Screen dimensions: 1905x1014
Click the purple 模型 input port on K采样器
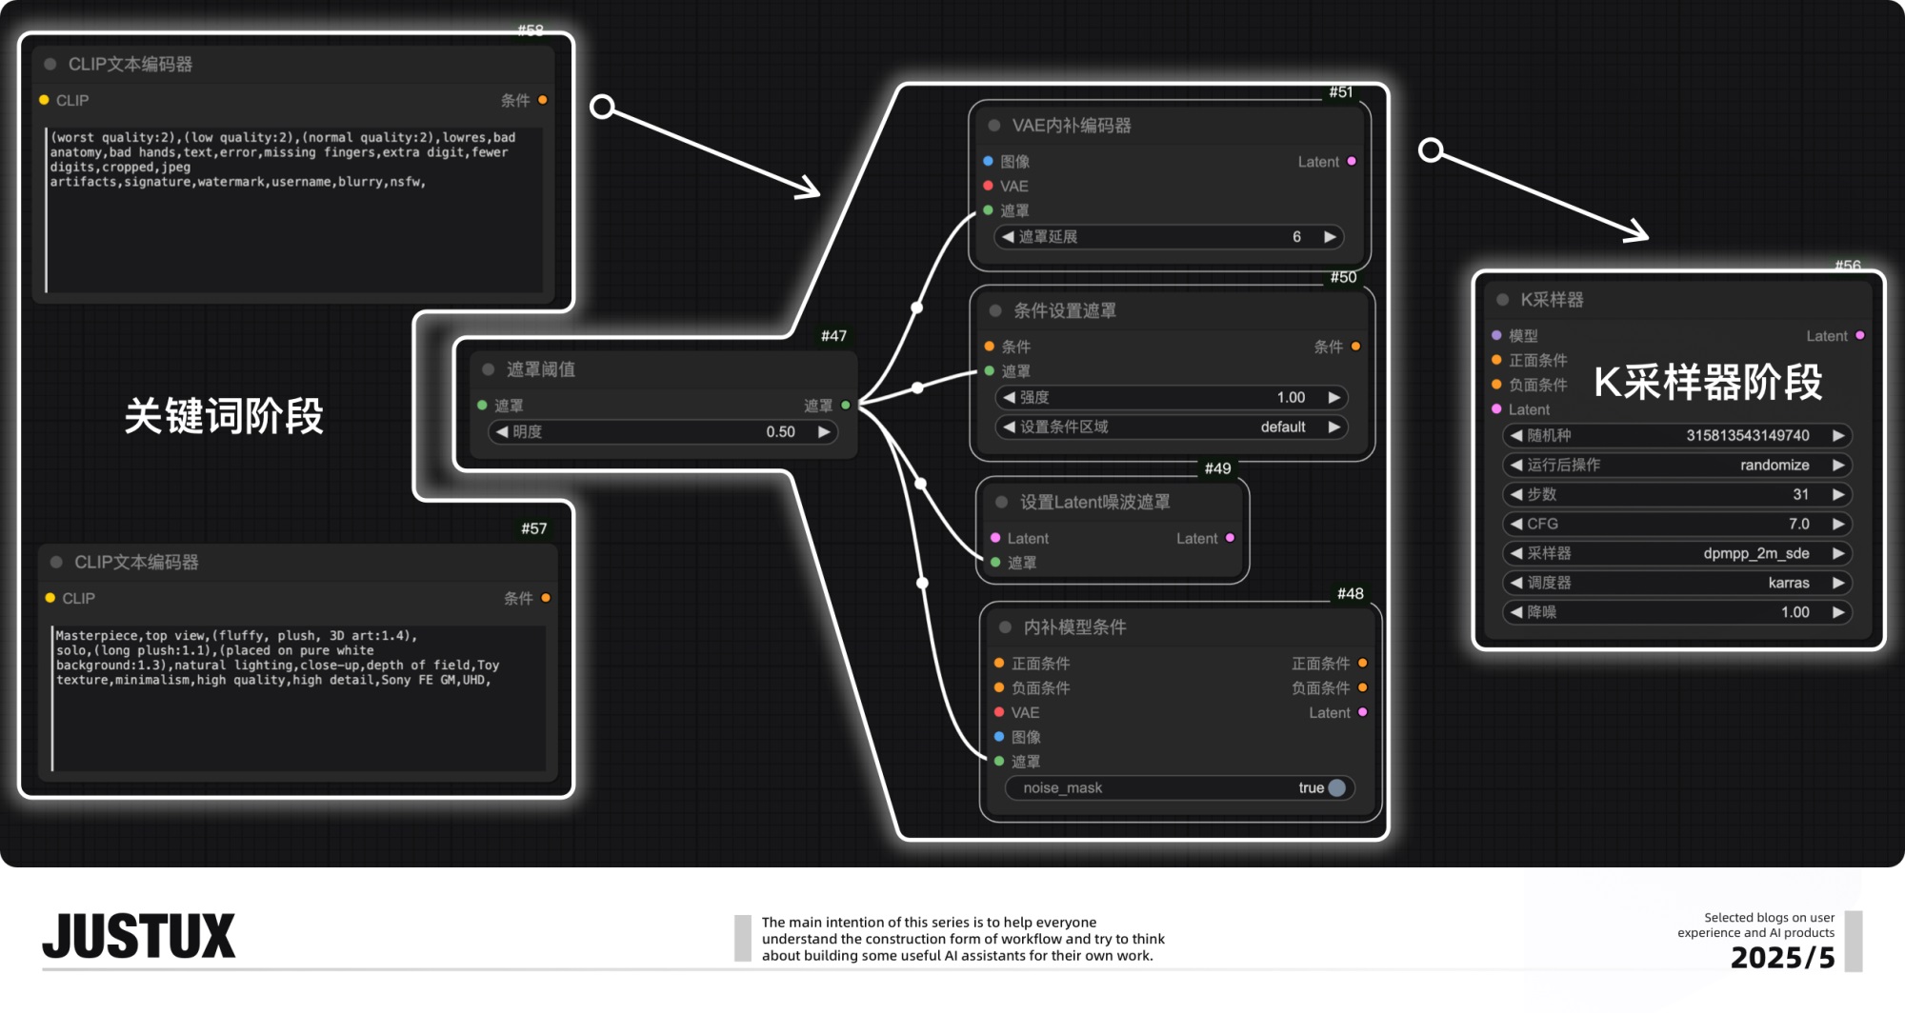1496,336
